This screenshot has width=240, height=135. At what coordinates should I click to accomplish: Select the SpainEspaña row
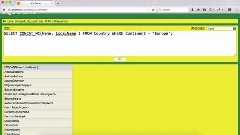point(38,121)
